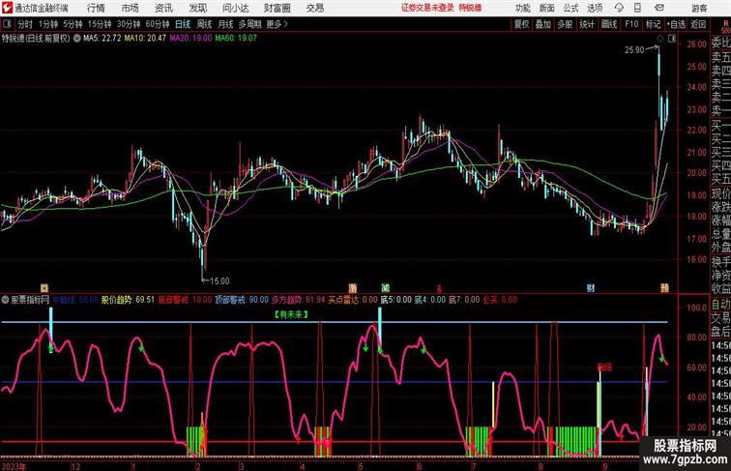This screenshot has height=471, width=731.
Task: Open the 行情 menu
Action: coord(96,8)
